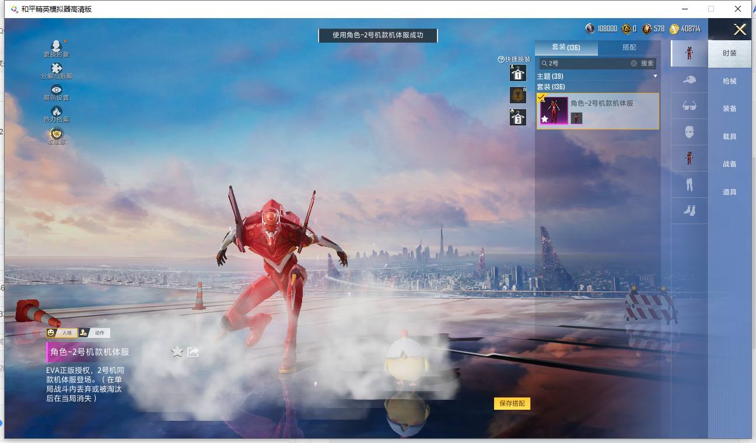This screenshot has height=443, width=756.
Task: Open the 载具 vehicles tab
Action: point(730,137)
